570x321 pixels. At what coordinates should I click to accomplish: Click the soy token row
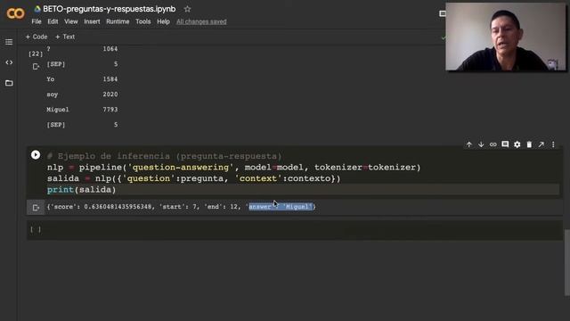point(82,95)
